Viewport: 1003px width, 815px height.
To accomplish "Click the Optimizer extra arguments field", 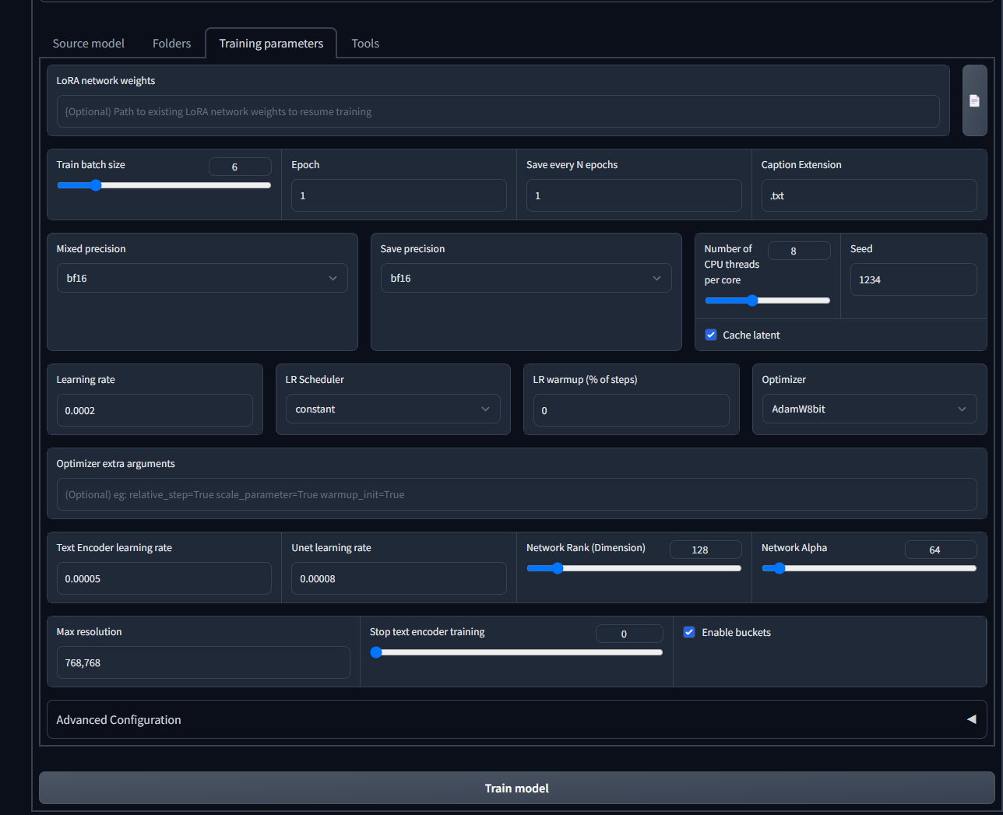I will click(x=516, y=495).
